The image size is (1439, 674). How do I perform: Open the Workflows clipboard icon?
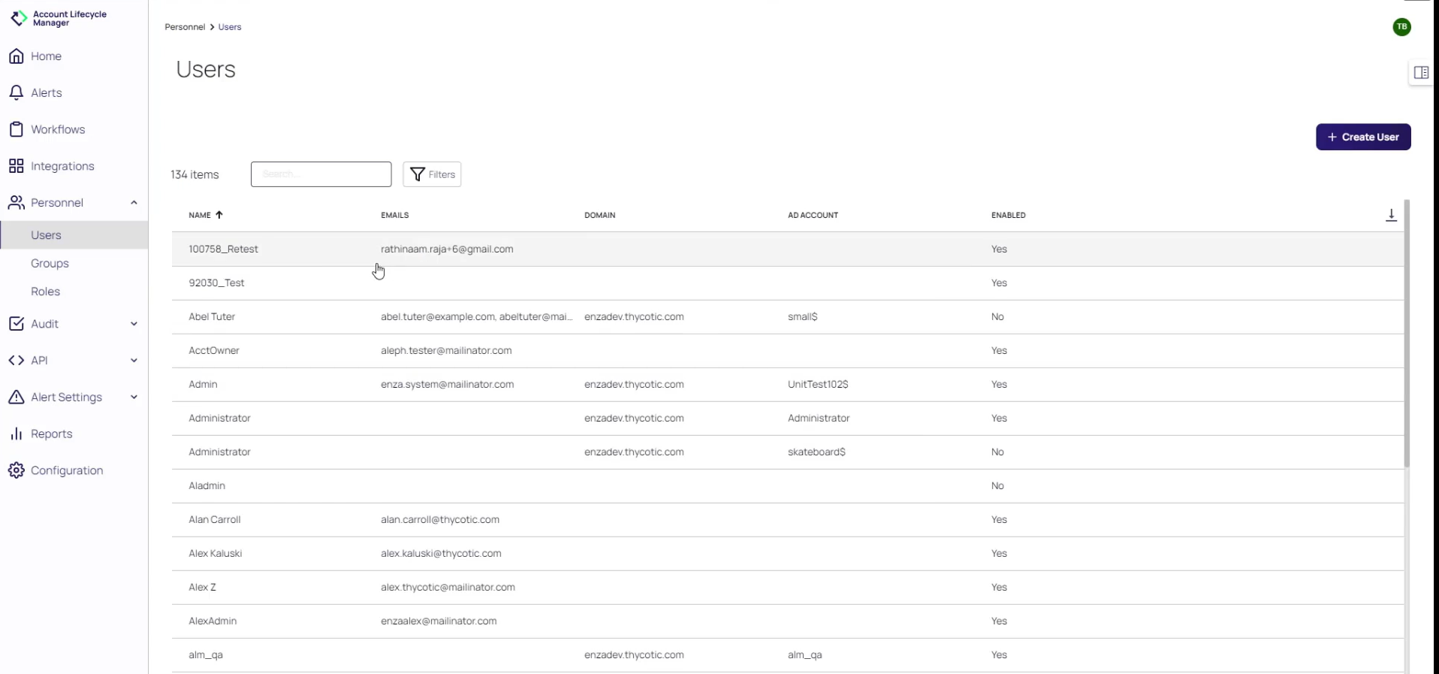coord(17,129)
